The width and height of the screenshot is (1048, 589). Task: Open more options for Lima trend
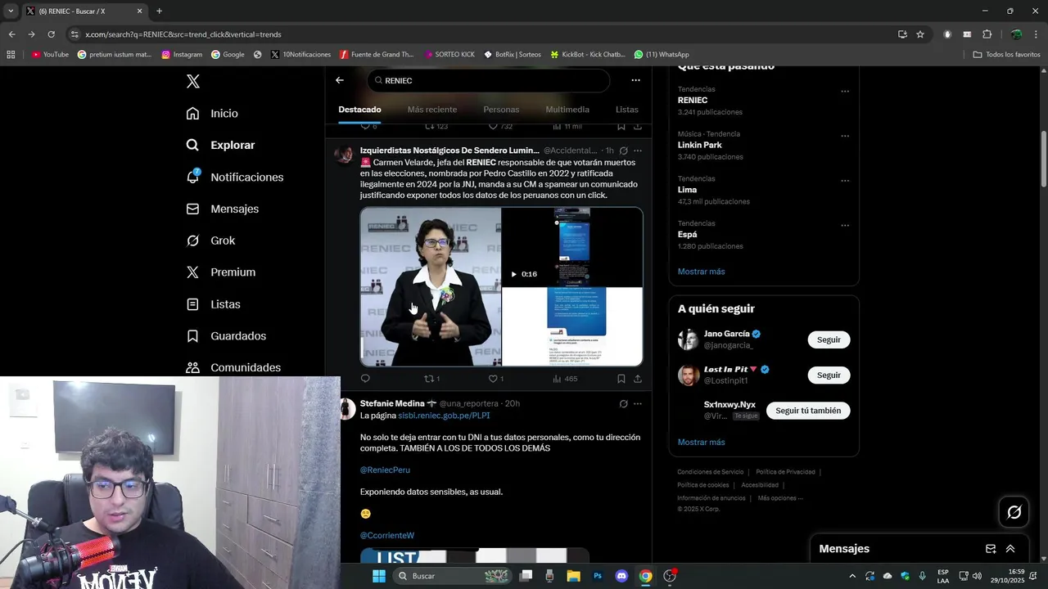click(845, 181)
